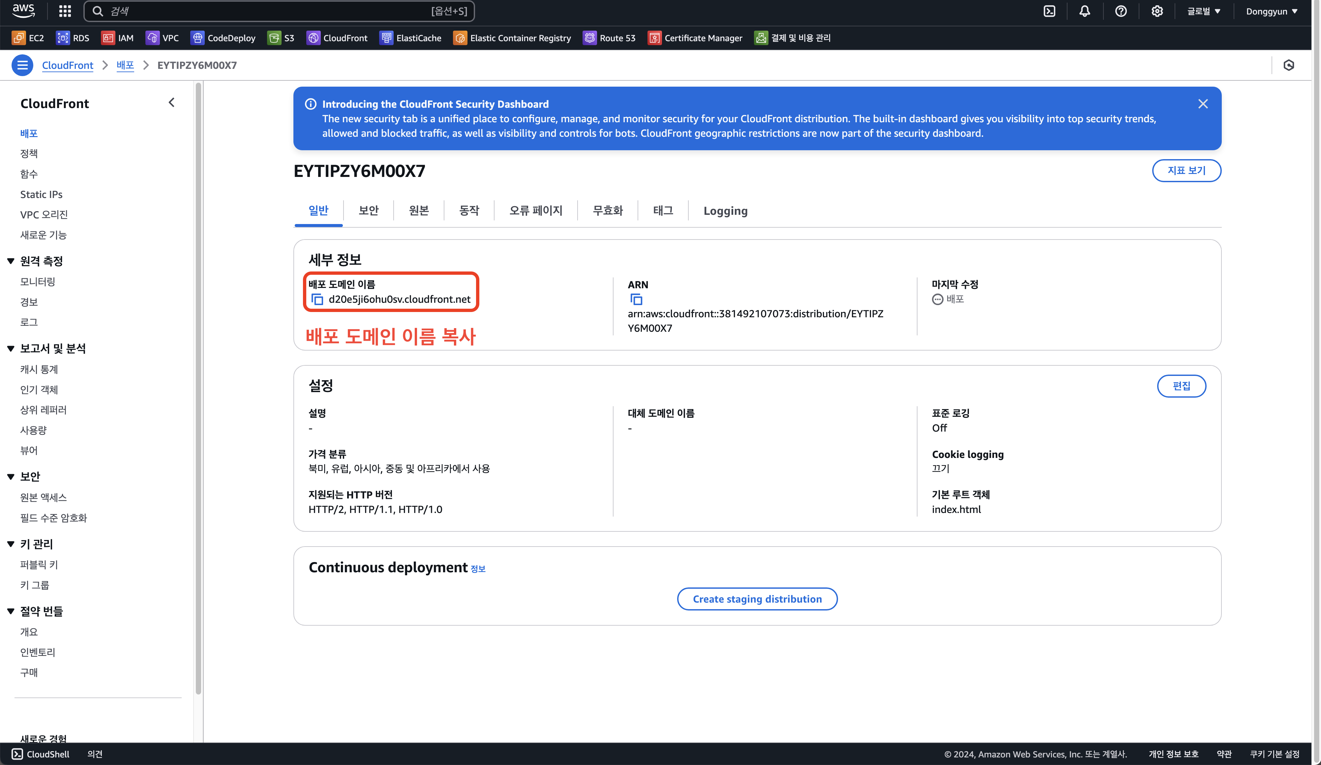Open 캐시 통계 in the sidebar
This screenshot has height=765, width=1321.
tap(39, 369)
